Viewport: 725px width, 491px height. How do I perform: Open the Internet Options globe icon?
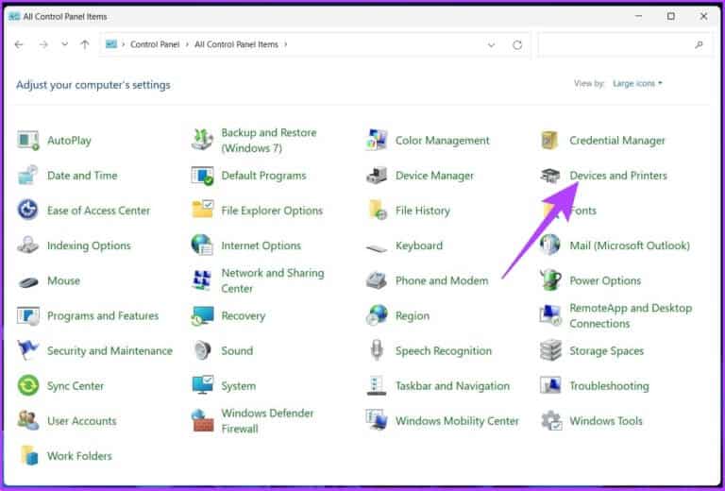tap(202, 245)
